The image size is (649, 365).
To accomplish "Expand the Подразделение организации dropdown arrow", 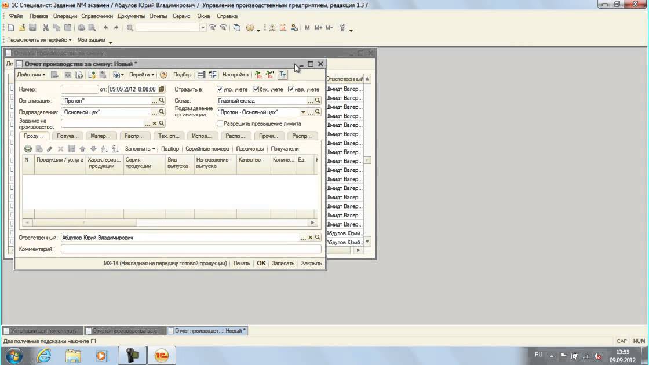I will (303, 112).
